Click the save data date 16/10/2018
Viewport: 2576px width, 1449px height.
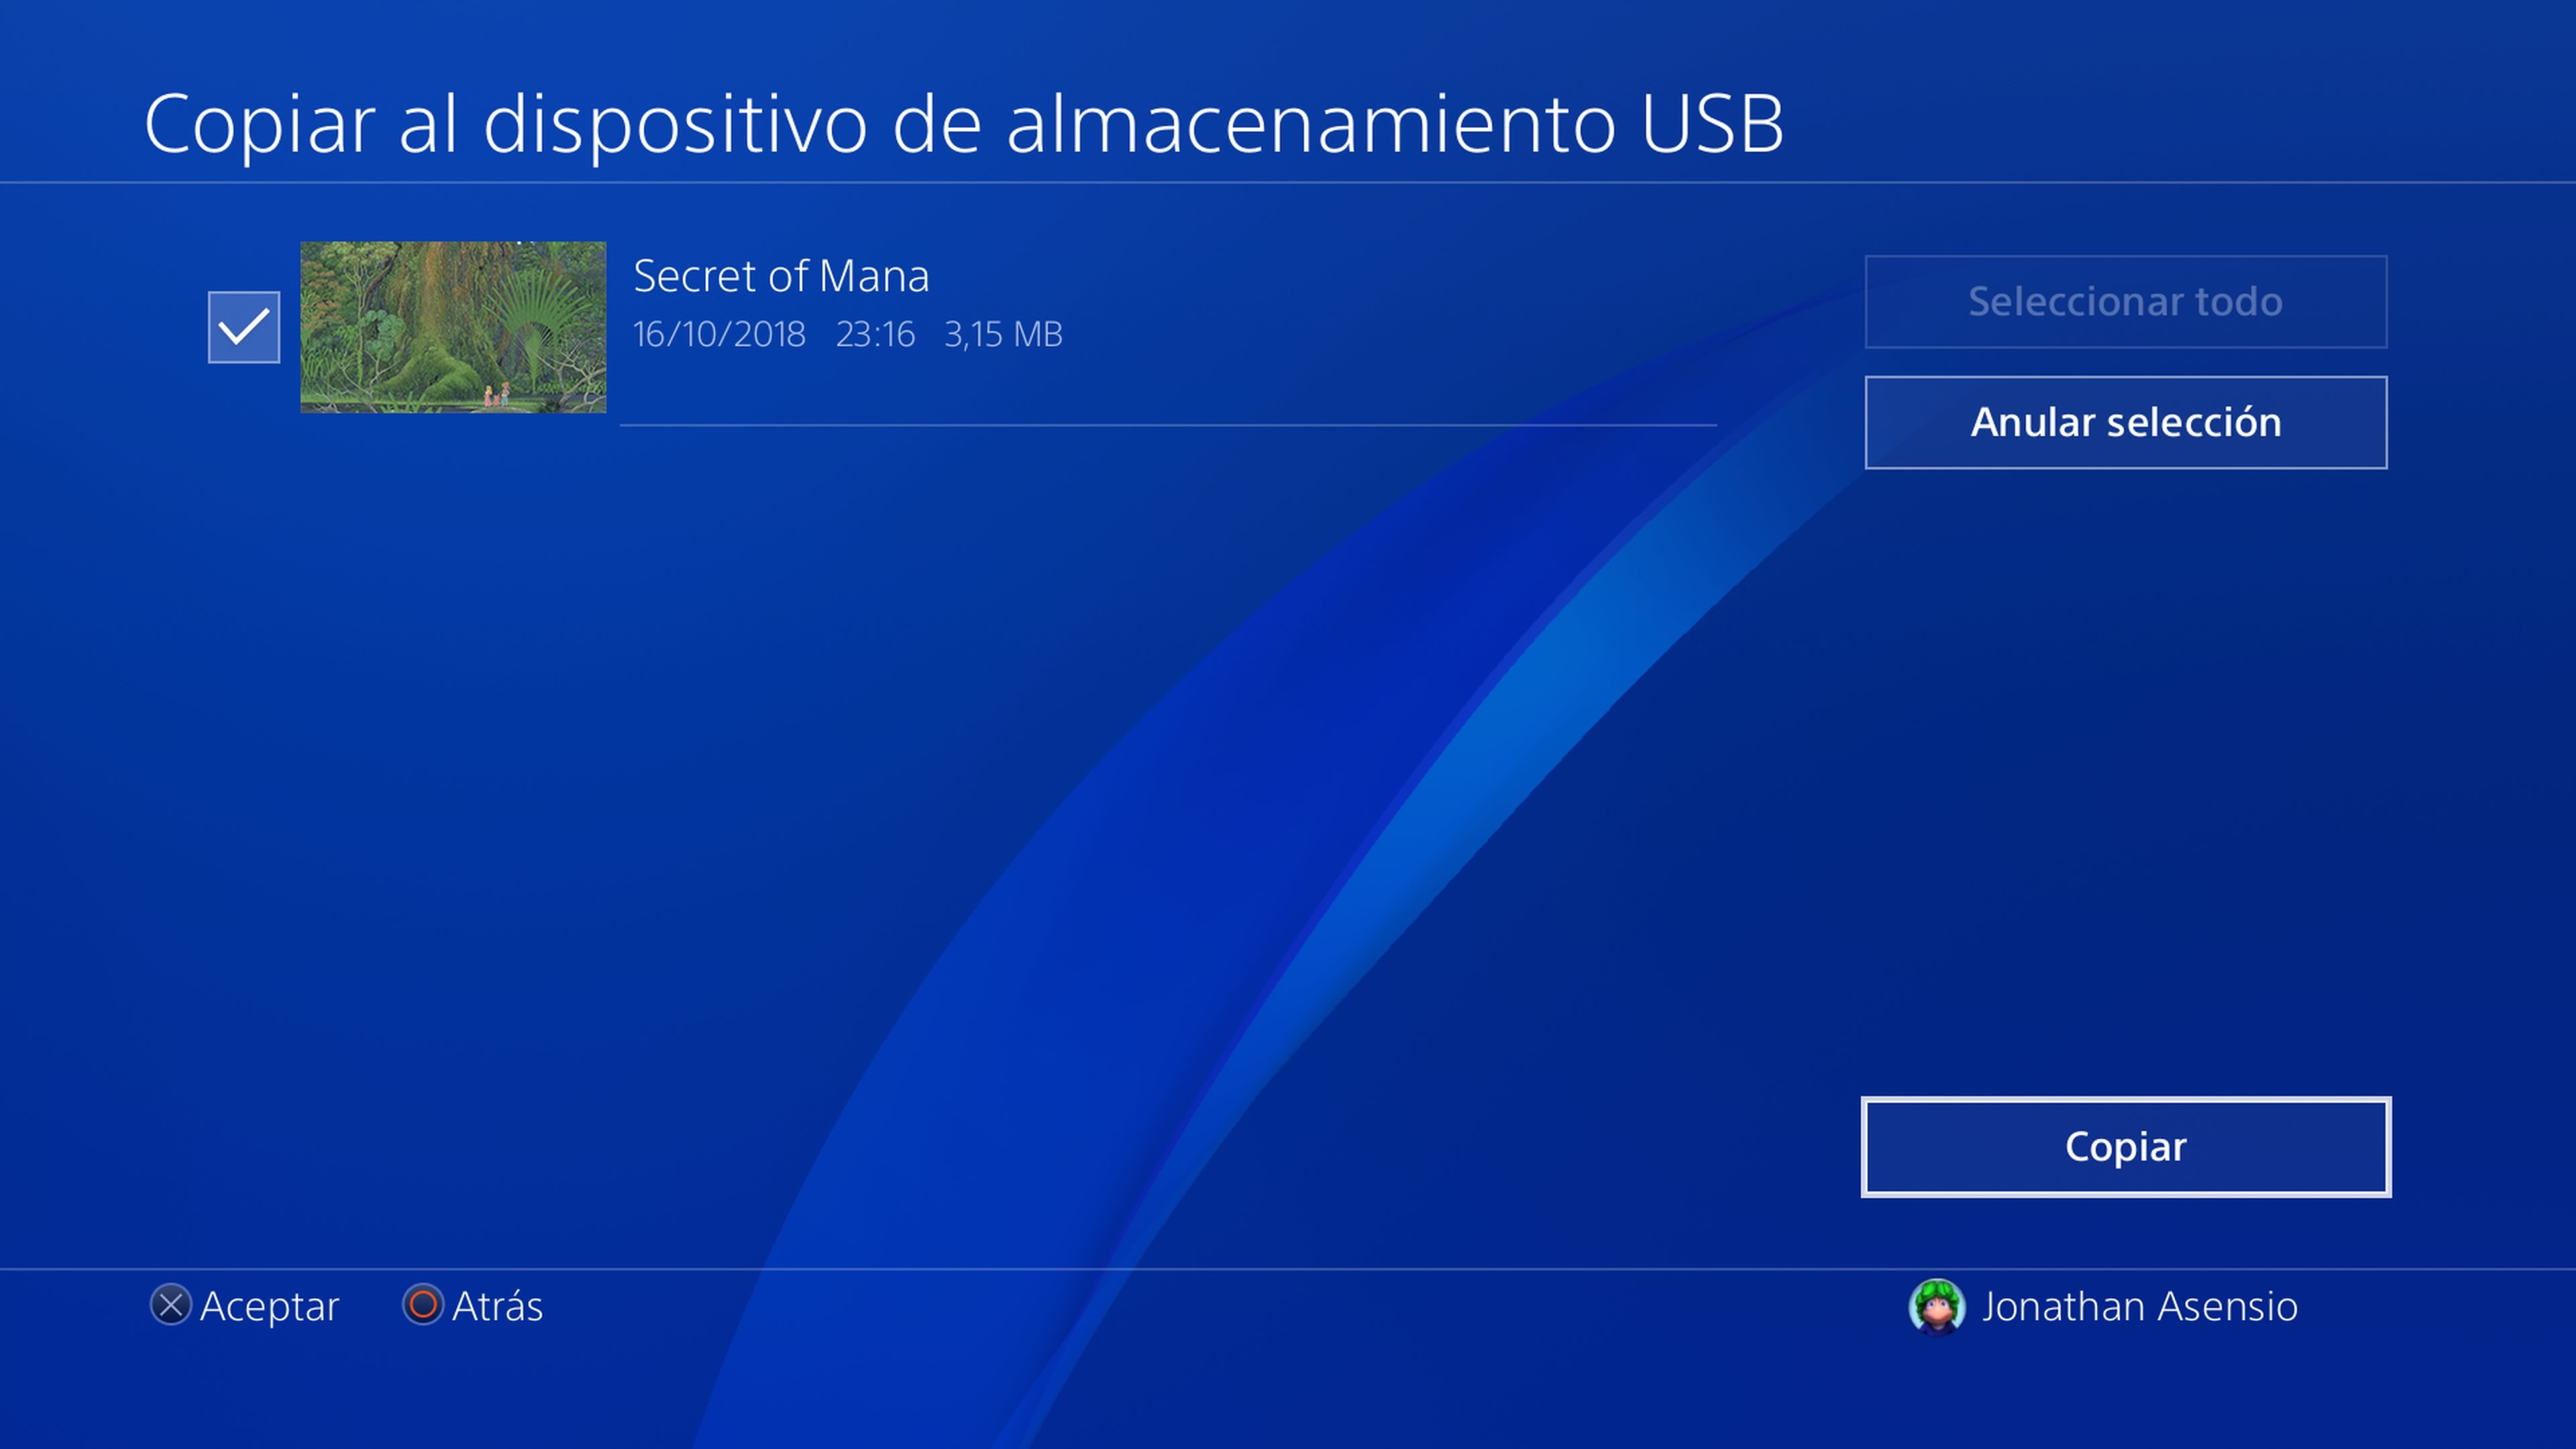pyautogui.click(x=719, y=334)
